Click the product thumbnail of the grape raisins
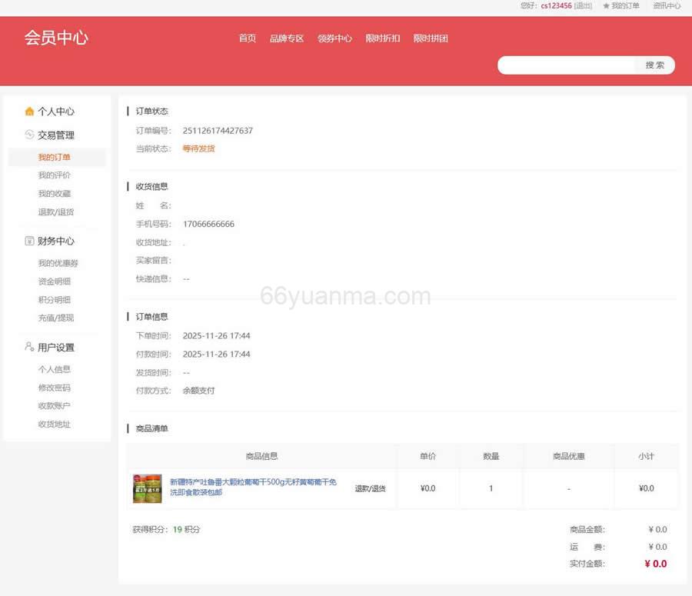 [146, 488]
